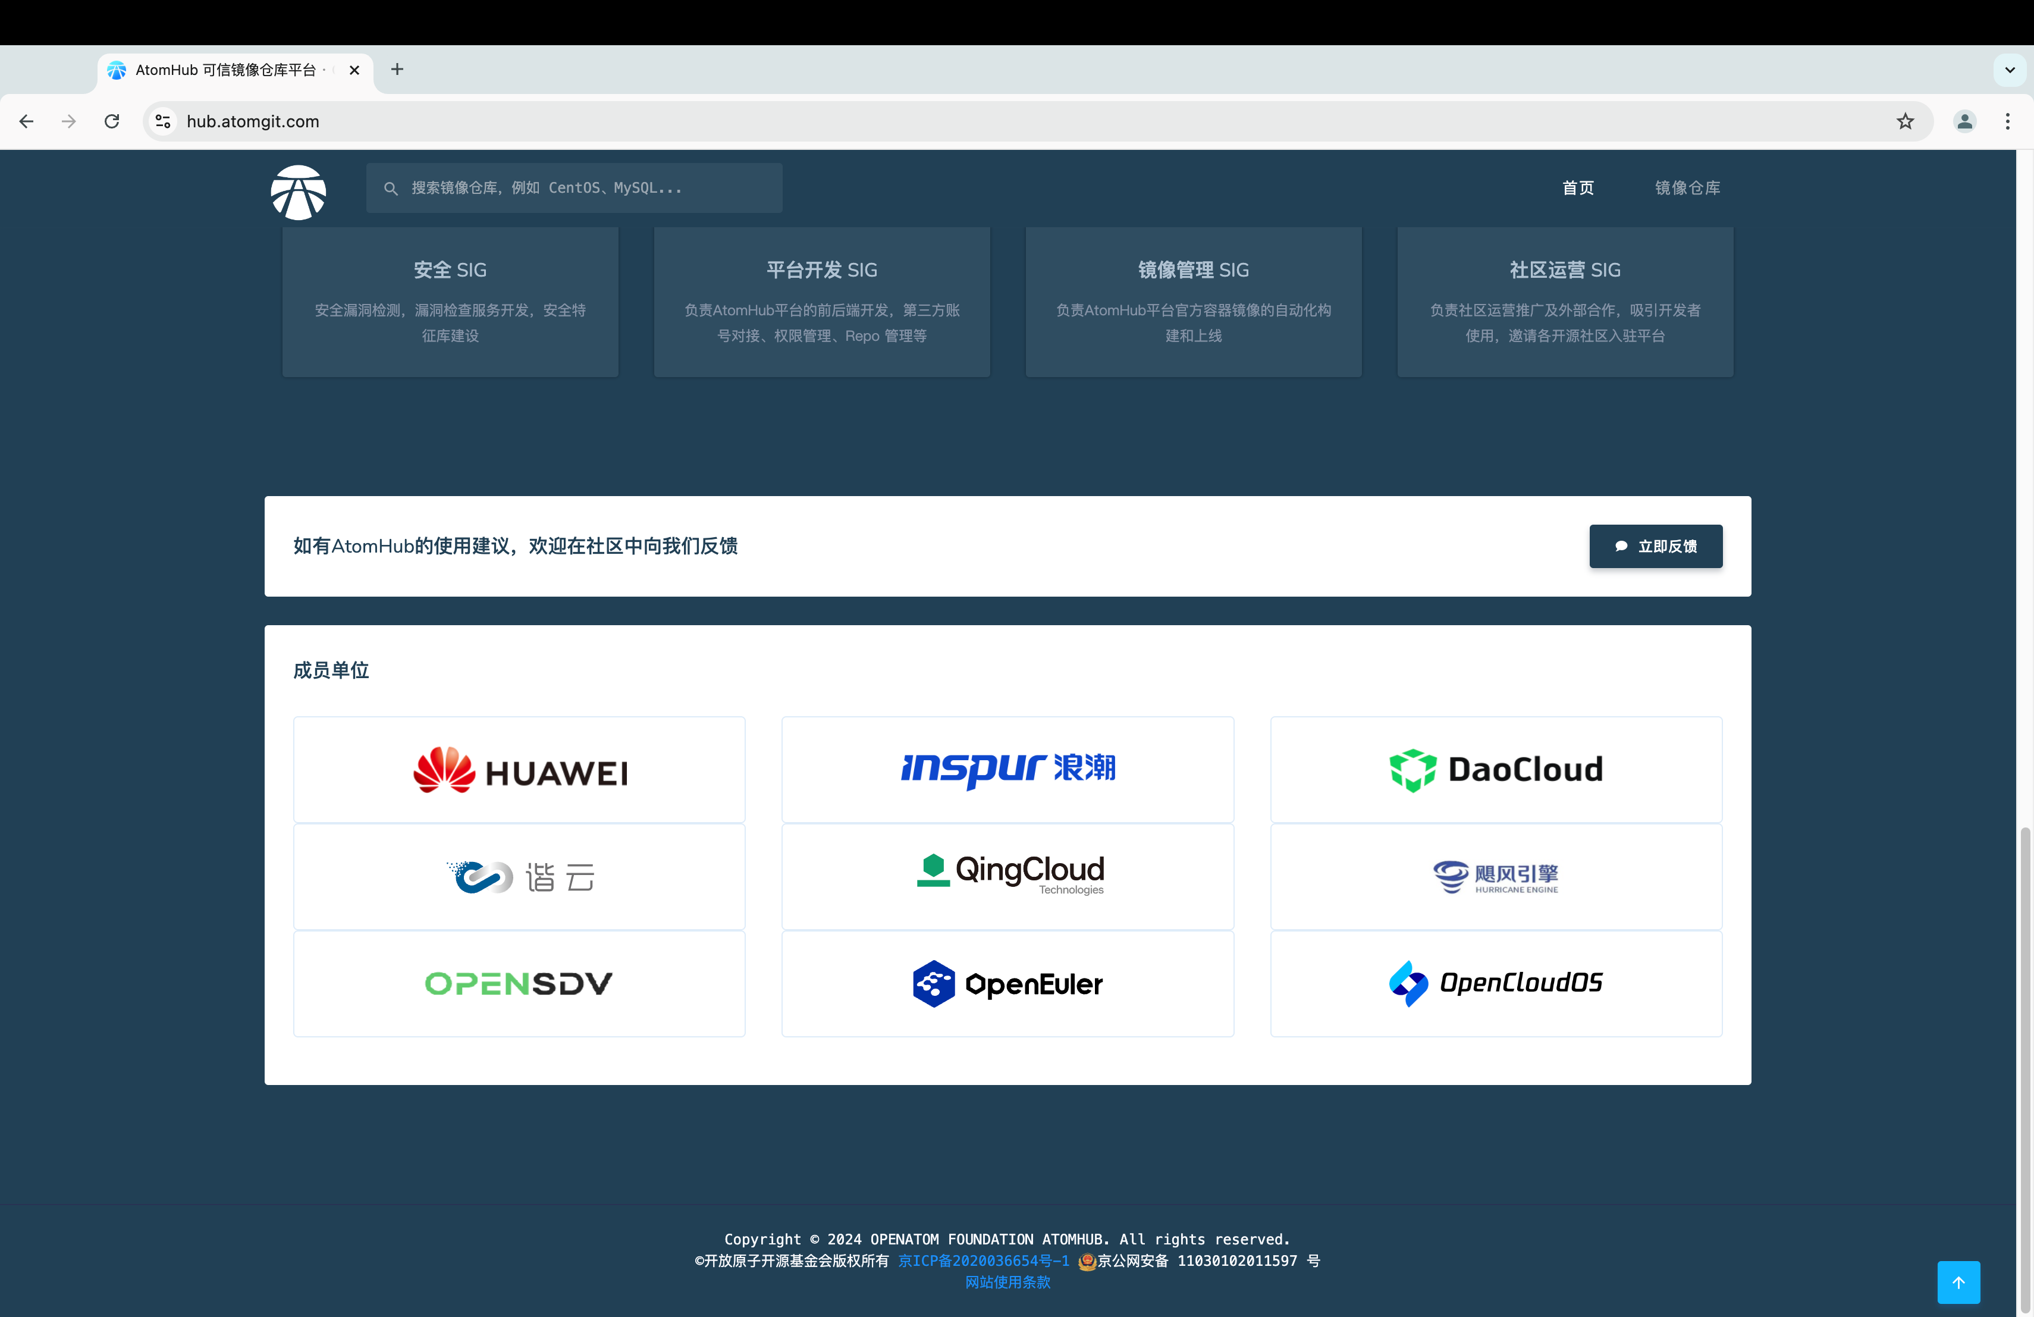Close the AtomHub tab
The width and height of the screenshot is (2034, 1317).
354,70
